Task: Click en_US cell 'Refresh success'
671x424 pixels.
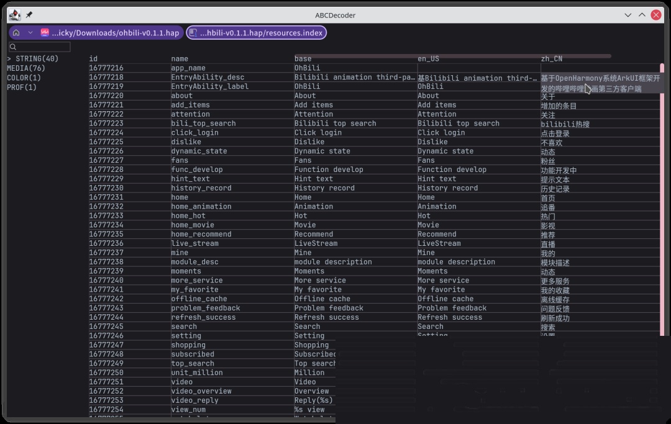Action: click(450, 317)
